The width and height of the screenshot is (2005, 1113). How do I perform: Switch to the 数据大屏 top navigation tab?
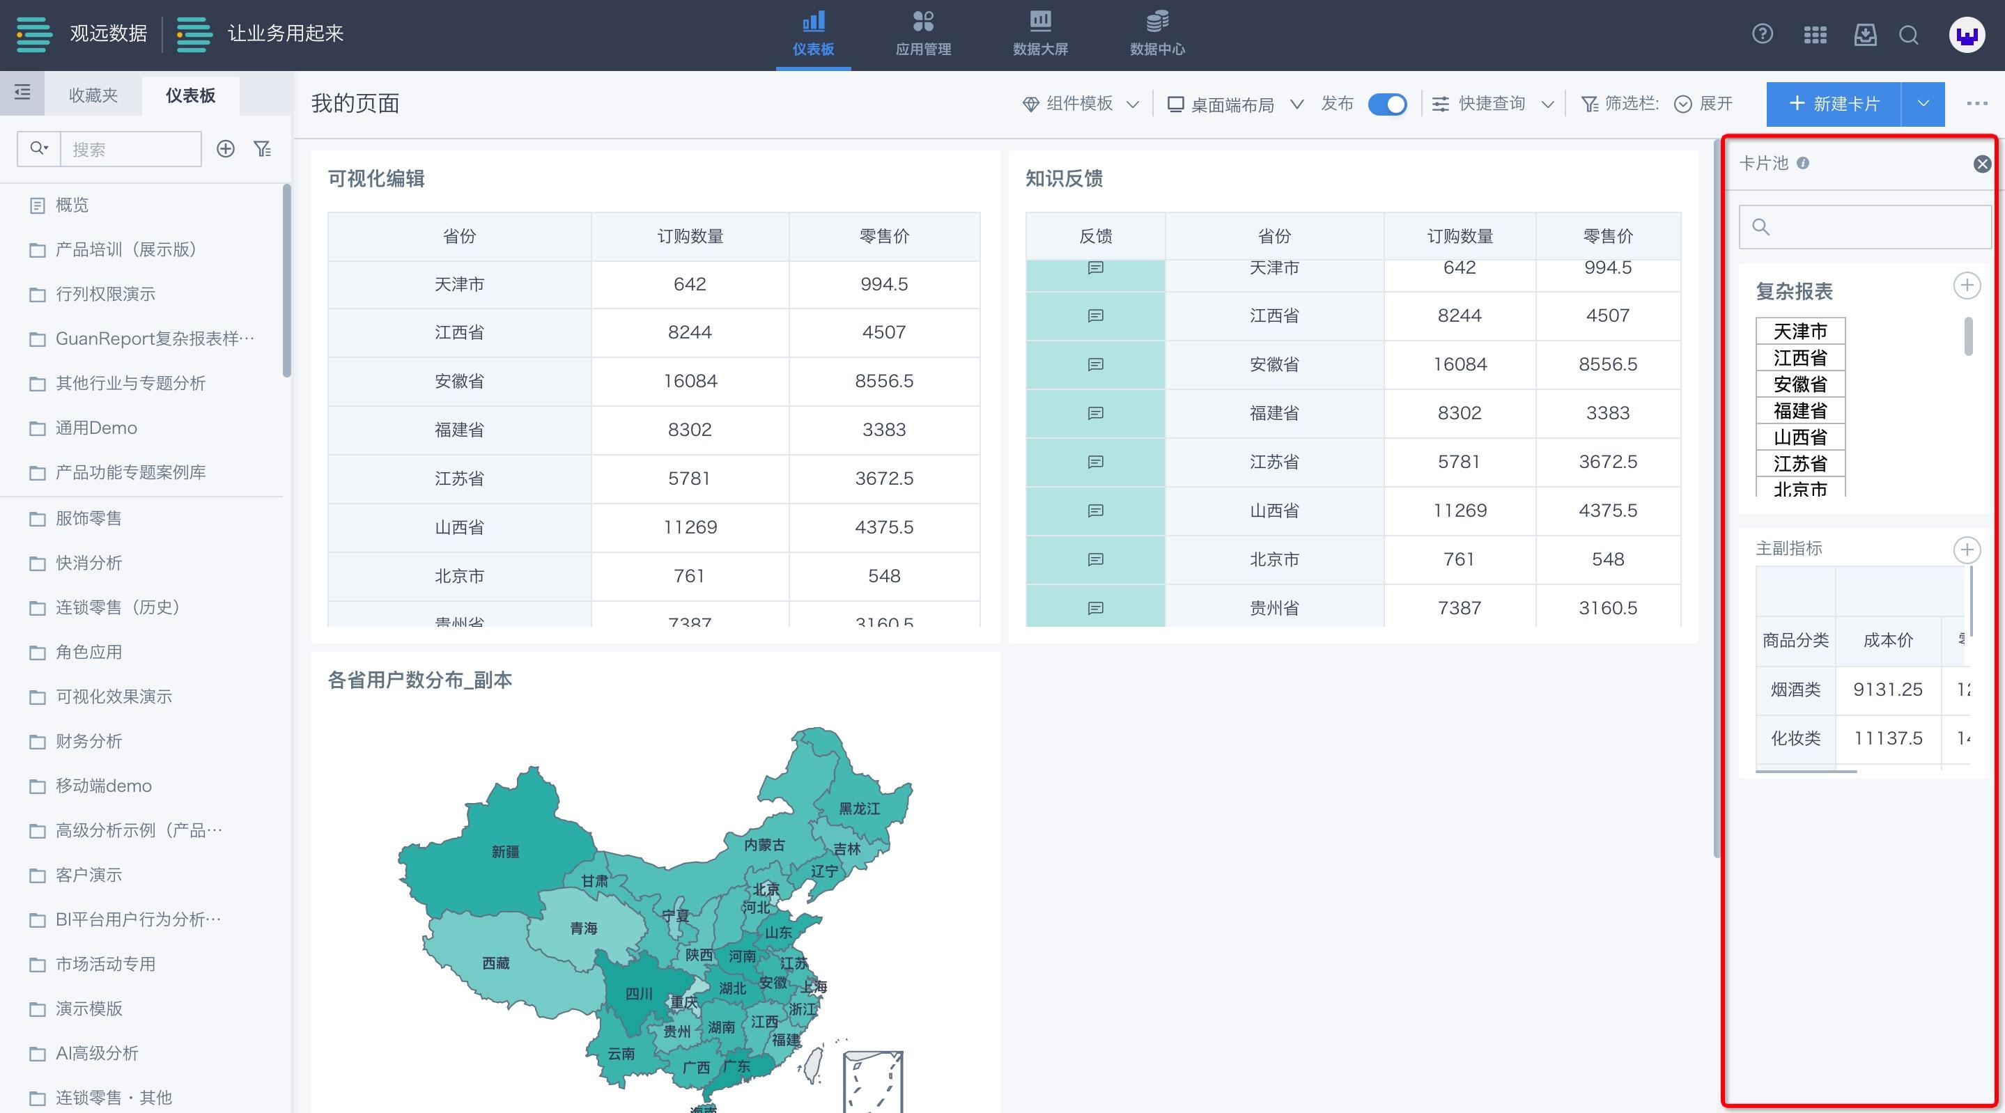pyautogui.click(x=1040, y=35)
